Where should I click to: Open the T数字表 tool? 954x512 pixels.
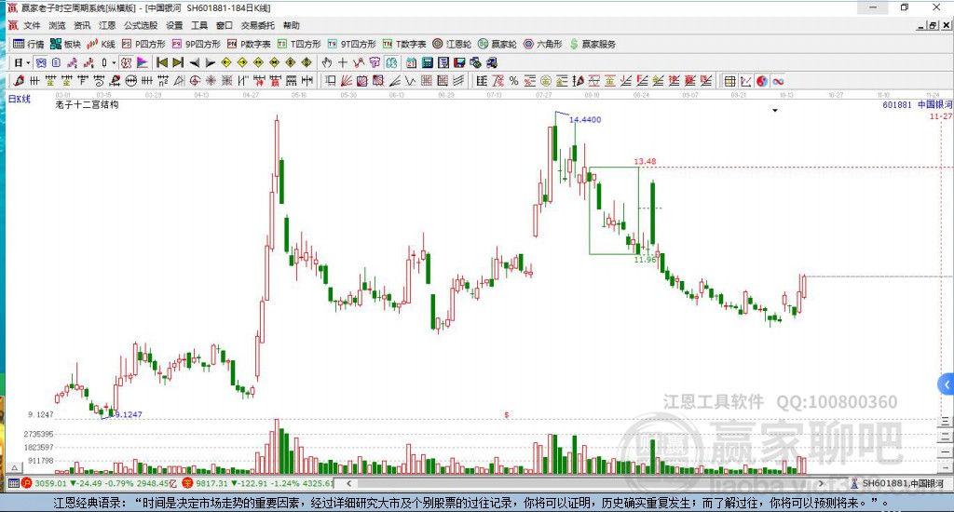point(404,44)
